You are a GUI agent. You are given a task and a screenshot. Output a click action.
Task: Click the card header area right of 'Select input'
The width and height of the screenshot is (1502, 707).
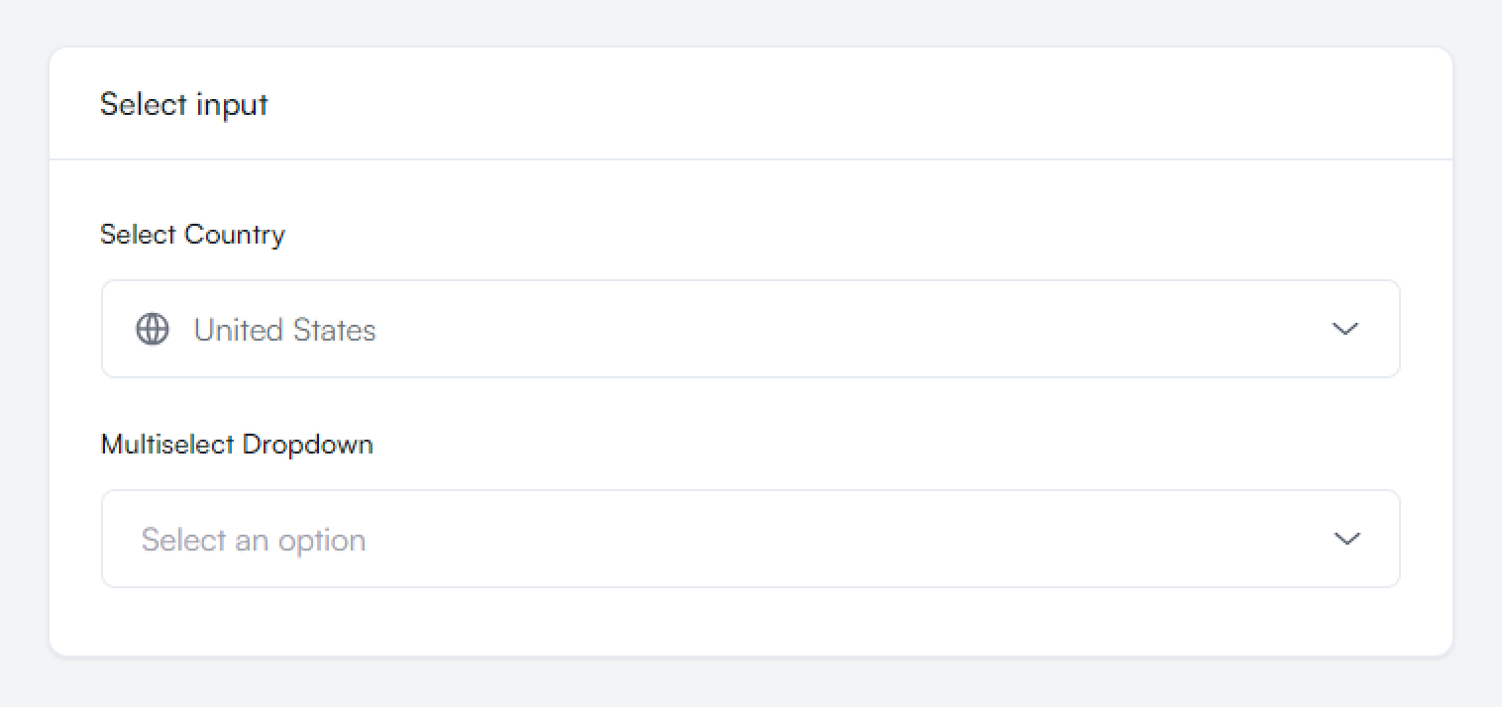793,104
